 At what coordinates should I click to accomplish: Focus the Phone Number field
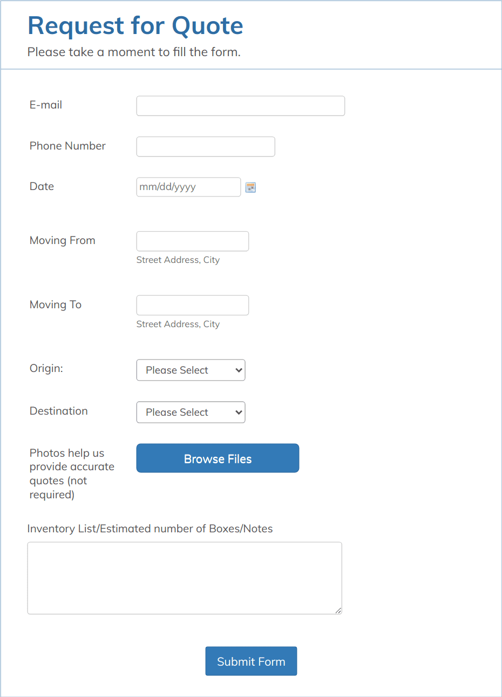[x=205, y=146]
